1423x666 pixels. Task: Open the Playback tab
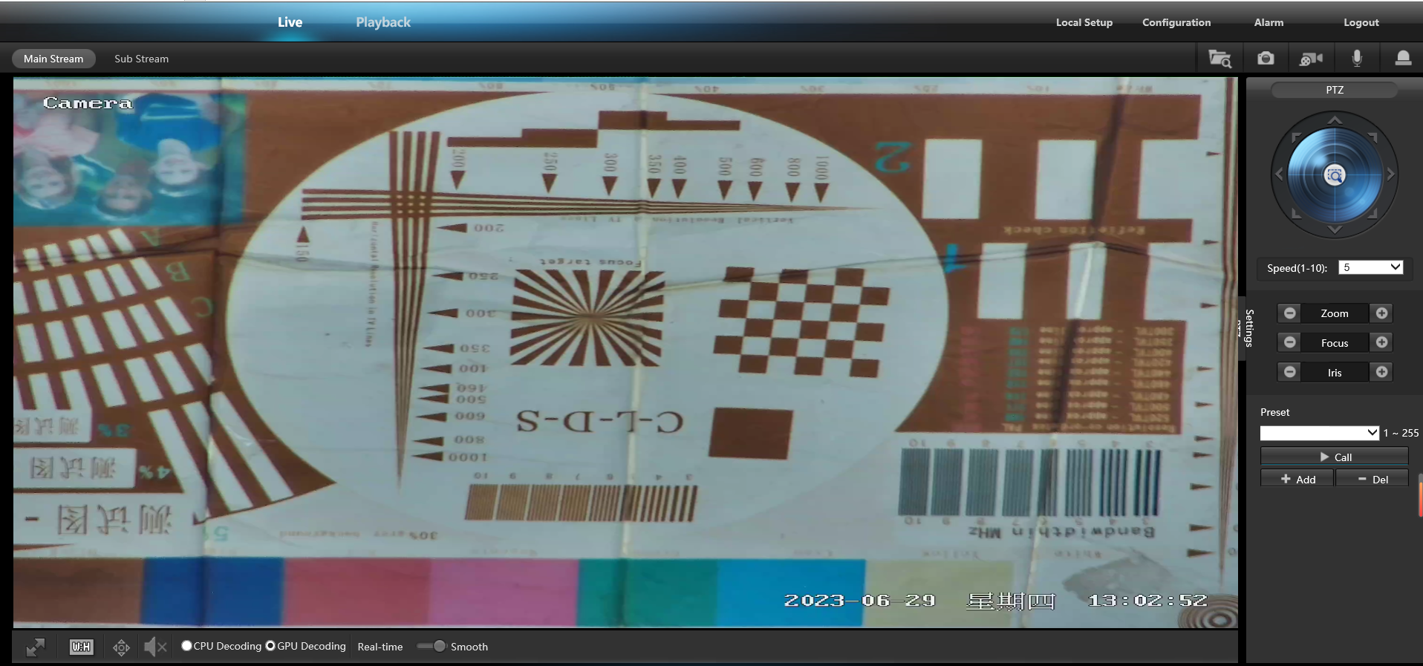click(x=382, y=22)
